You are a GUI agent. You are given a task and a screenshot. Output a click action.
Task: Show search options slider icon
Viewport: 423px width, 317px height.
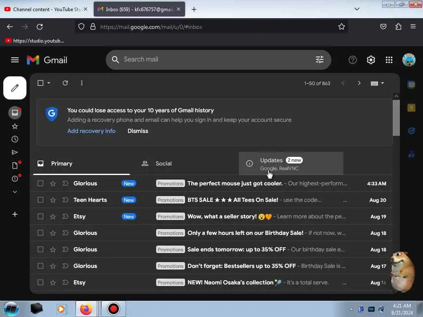click(x=320, y=59)
